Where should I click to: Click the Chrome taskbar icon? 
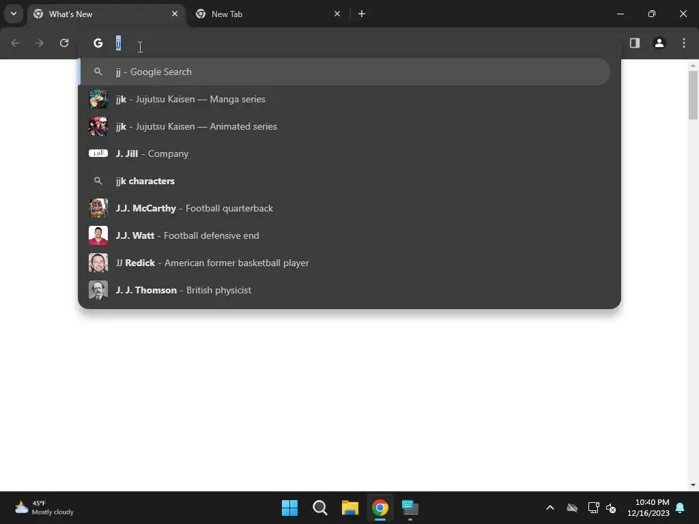[x=380, y=508]
